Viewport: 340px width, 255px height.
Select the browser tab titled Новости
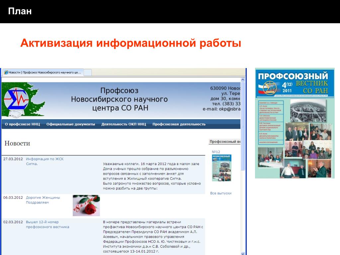[42, 72]
